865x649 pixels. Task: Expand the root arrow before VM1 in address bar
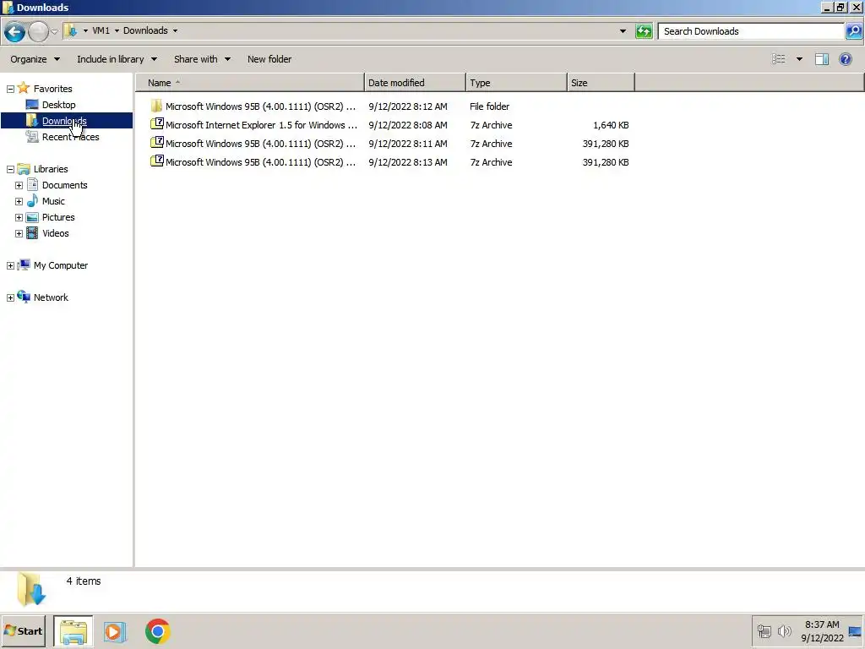click(x=85, y=31)
